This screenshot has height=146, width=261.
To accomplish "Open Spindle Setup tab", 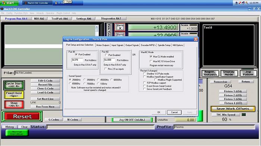I will pos(164,45).
